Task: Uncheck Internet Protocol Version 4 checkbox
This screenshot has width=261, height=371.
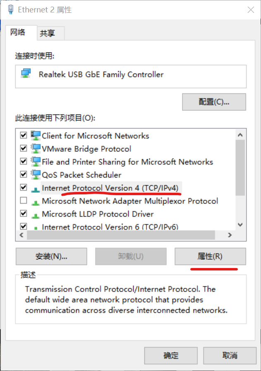Action: point(24,187)
